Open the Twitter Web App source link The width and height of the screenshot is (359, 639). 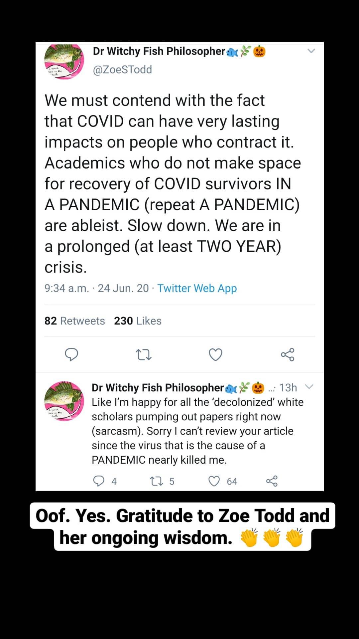197,288
